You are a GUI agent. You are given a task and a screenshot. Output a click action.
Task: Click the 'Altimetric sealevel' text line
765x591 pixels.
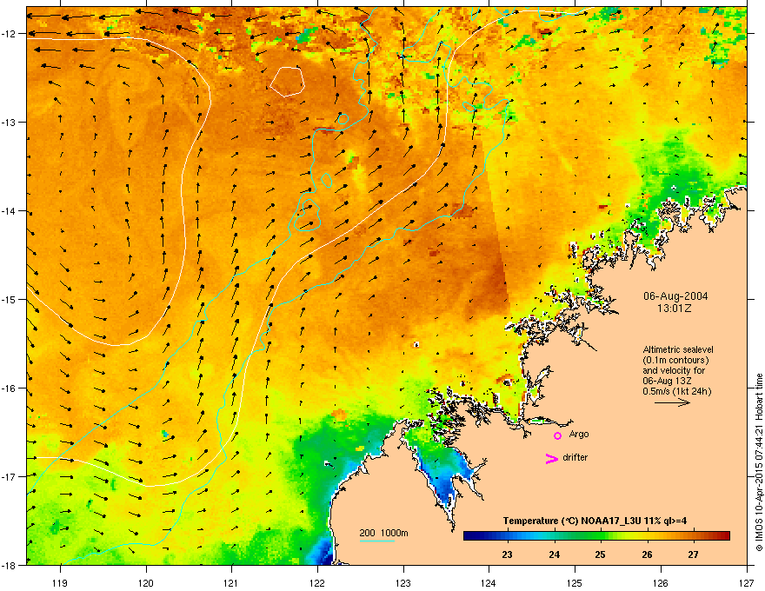[678, 349]
